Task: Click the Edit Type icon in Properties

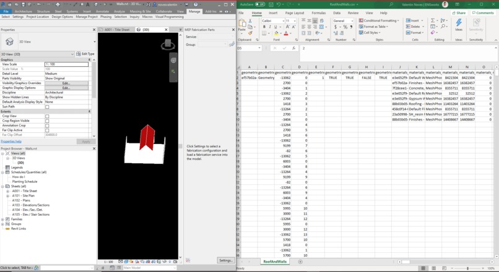Action: tap(78, 54)
